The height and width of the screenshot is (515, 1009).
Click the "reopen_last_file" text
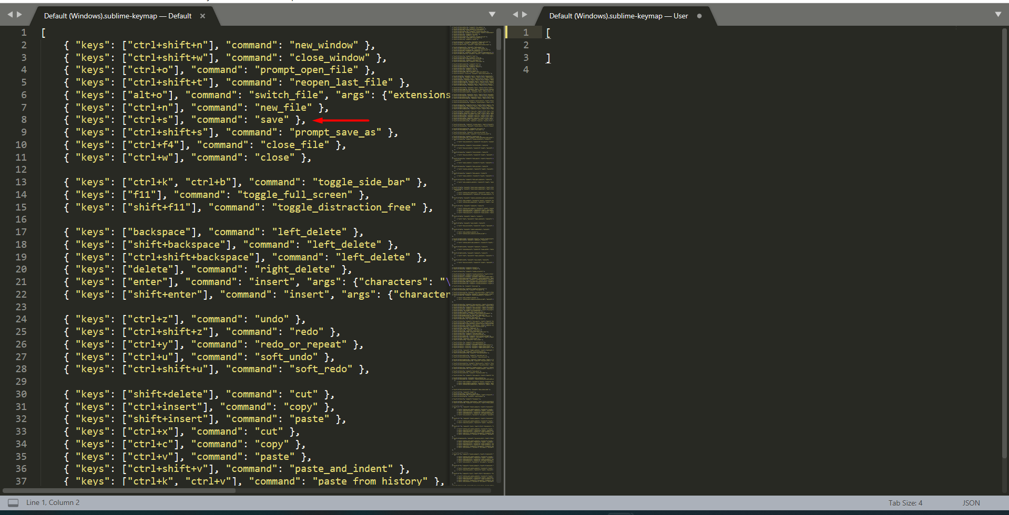click(341, 82)
